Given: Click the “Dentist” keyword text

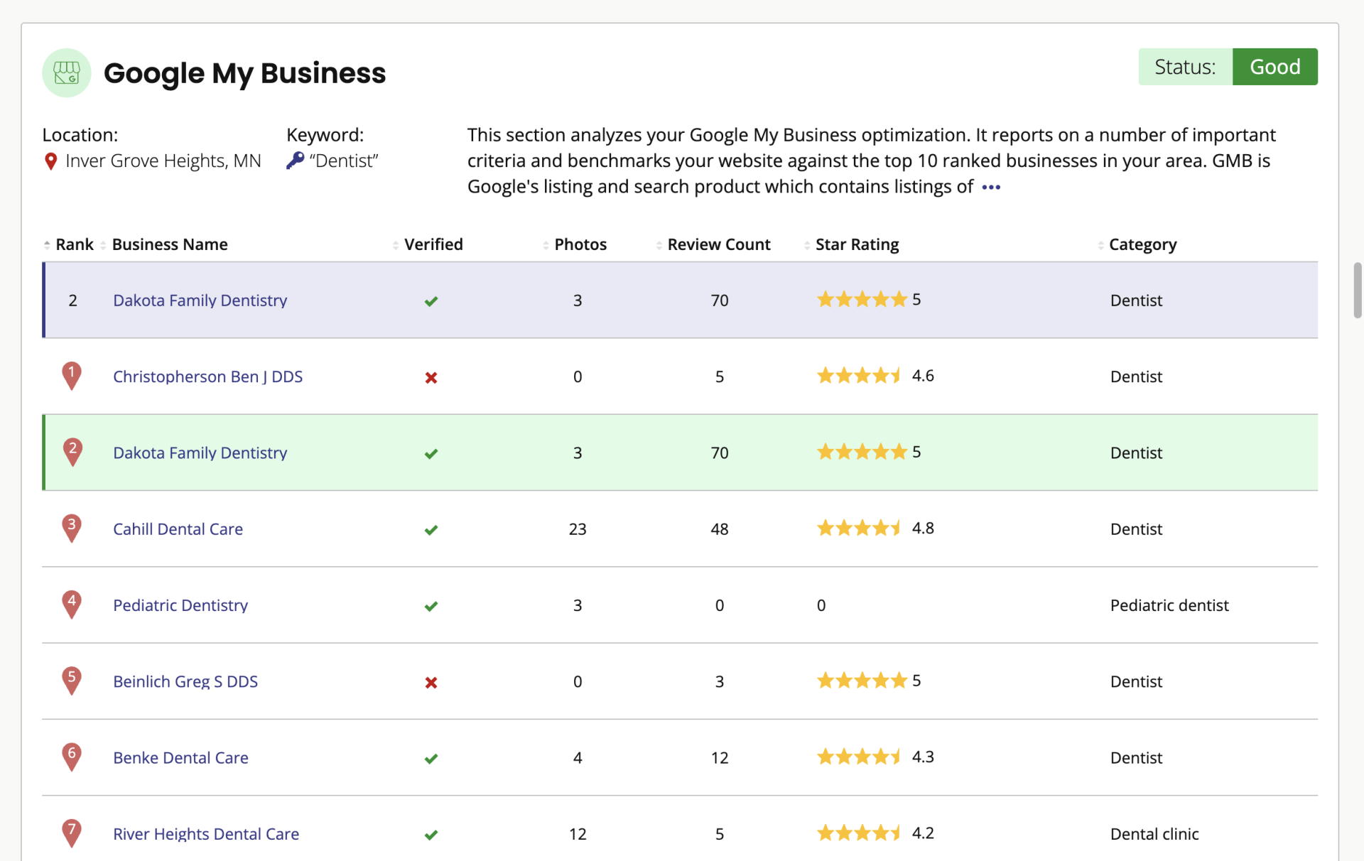Looking at the screenshot, I should [x=344, y=161].
